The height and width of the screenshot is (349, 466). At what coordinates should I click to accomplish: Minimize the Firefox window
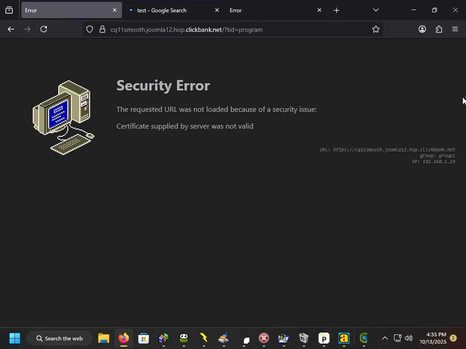pos(413,10)
